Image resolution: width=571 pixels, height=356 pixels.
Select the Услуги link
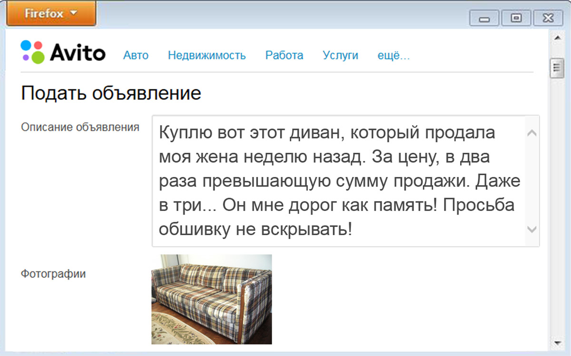pos(340,55)
